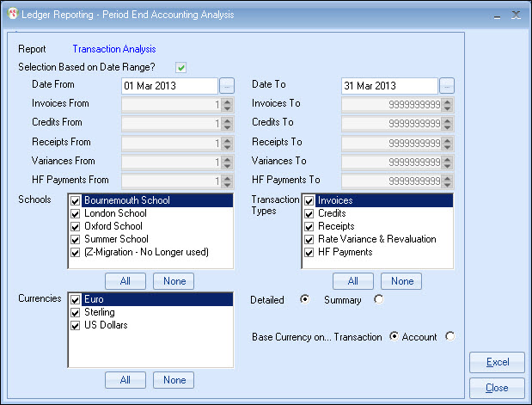This screenshot has height=405, width=532.
Task: Uncheck the HF Payments transaction type
Action: coord(309,252)
